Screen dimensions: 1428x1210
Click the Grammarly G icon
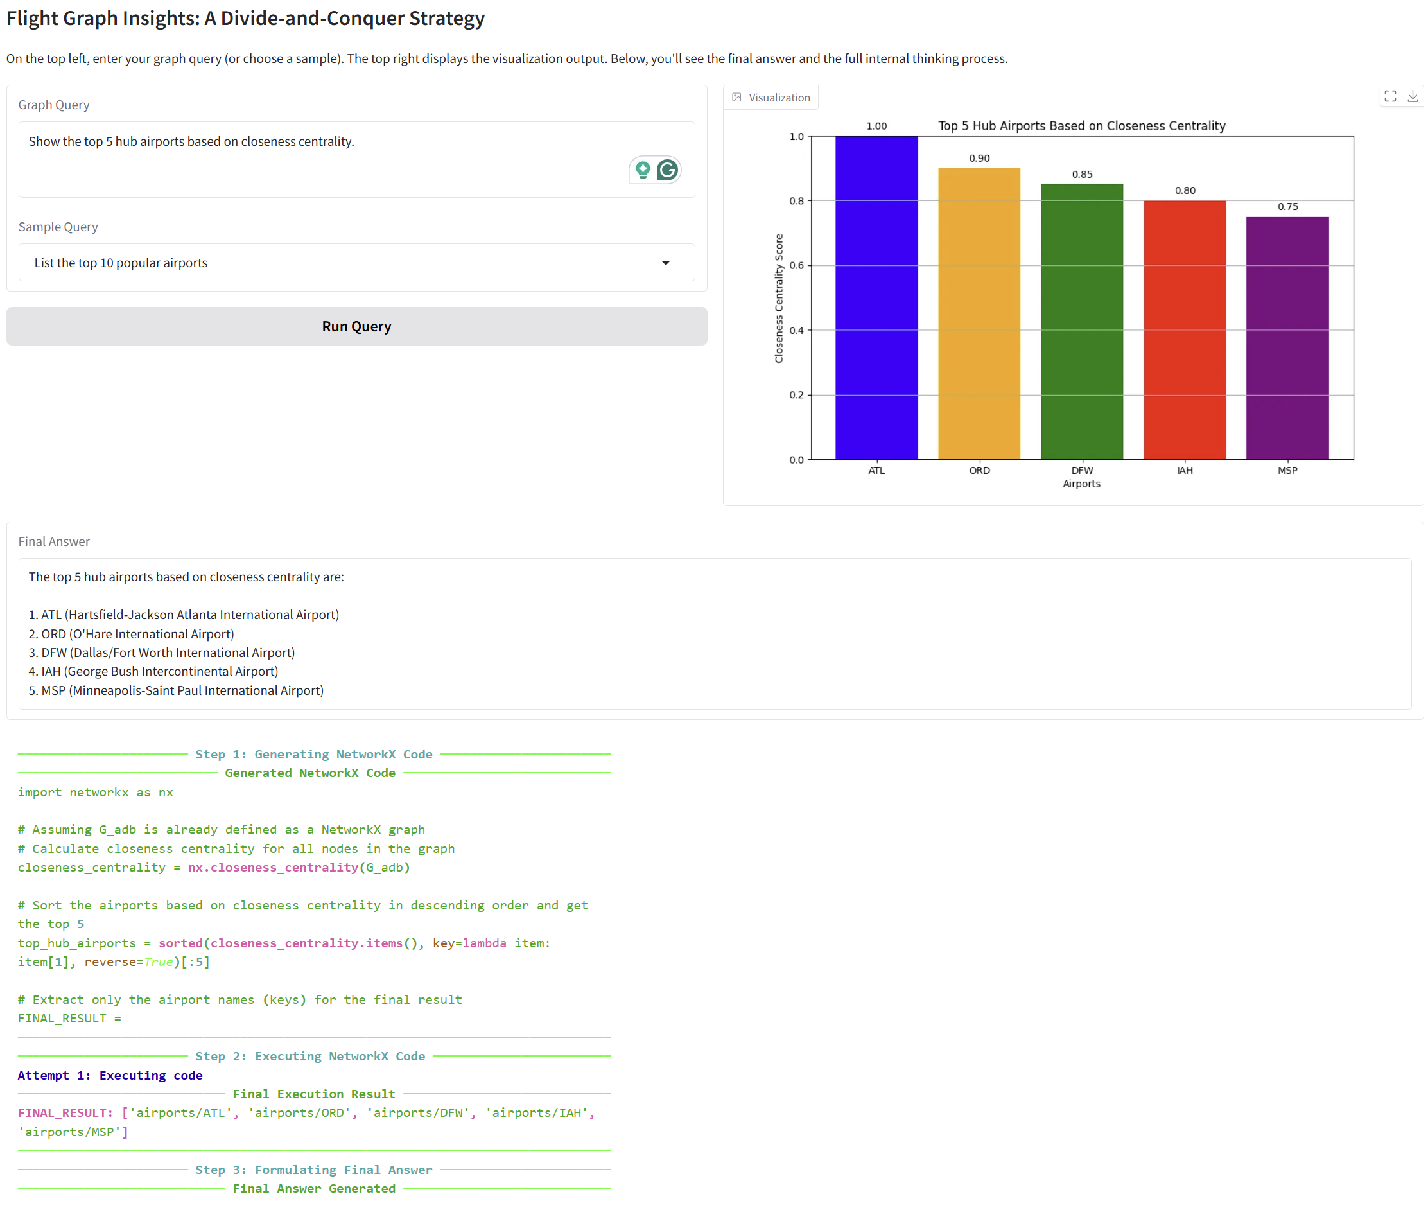click(666, 170)
